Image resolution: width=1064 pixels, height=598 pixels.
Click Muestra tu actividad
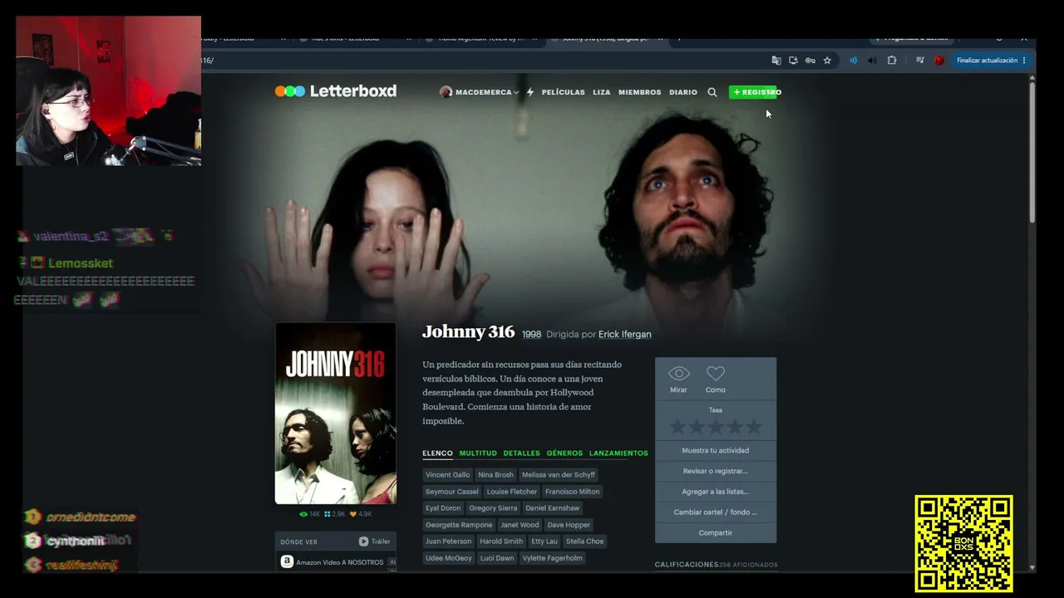click(x=716, y=450)
